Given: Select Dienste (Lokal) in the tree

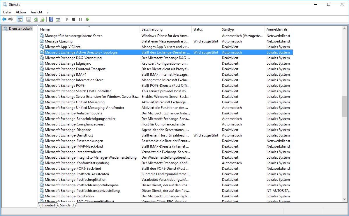Looking at the screenshot, I should point(20,29).
